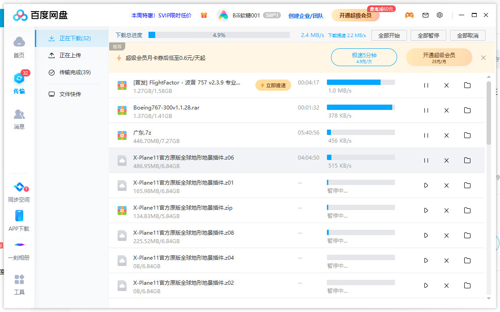The height and width of the screenshot is (312, 500).
Task: Cancel the FlightFactor 757 download
Action: 446,85
